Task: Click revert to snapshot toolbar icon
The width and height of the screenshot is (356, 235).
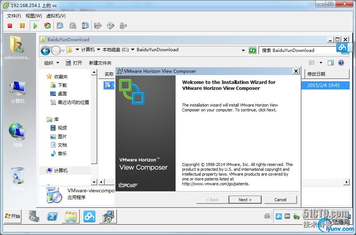Action: coord(73,26)
